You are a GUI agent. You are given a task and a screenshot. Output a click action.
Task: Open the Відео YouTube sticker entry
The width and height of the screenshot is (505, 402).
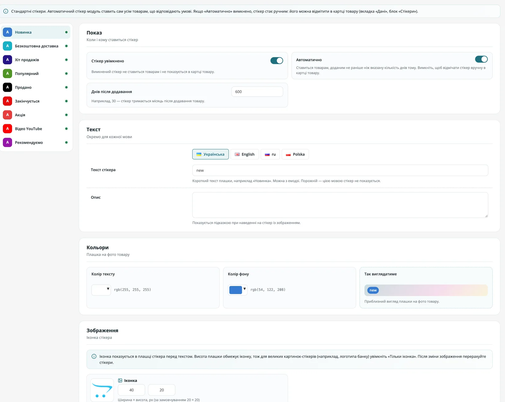point(36,129)
